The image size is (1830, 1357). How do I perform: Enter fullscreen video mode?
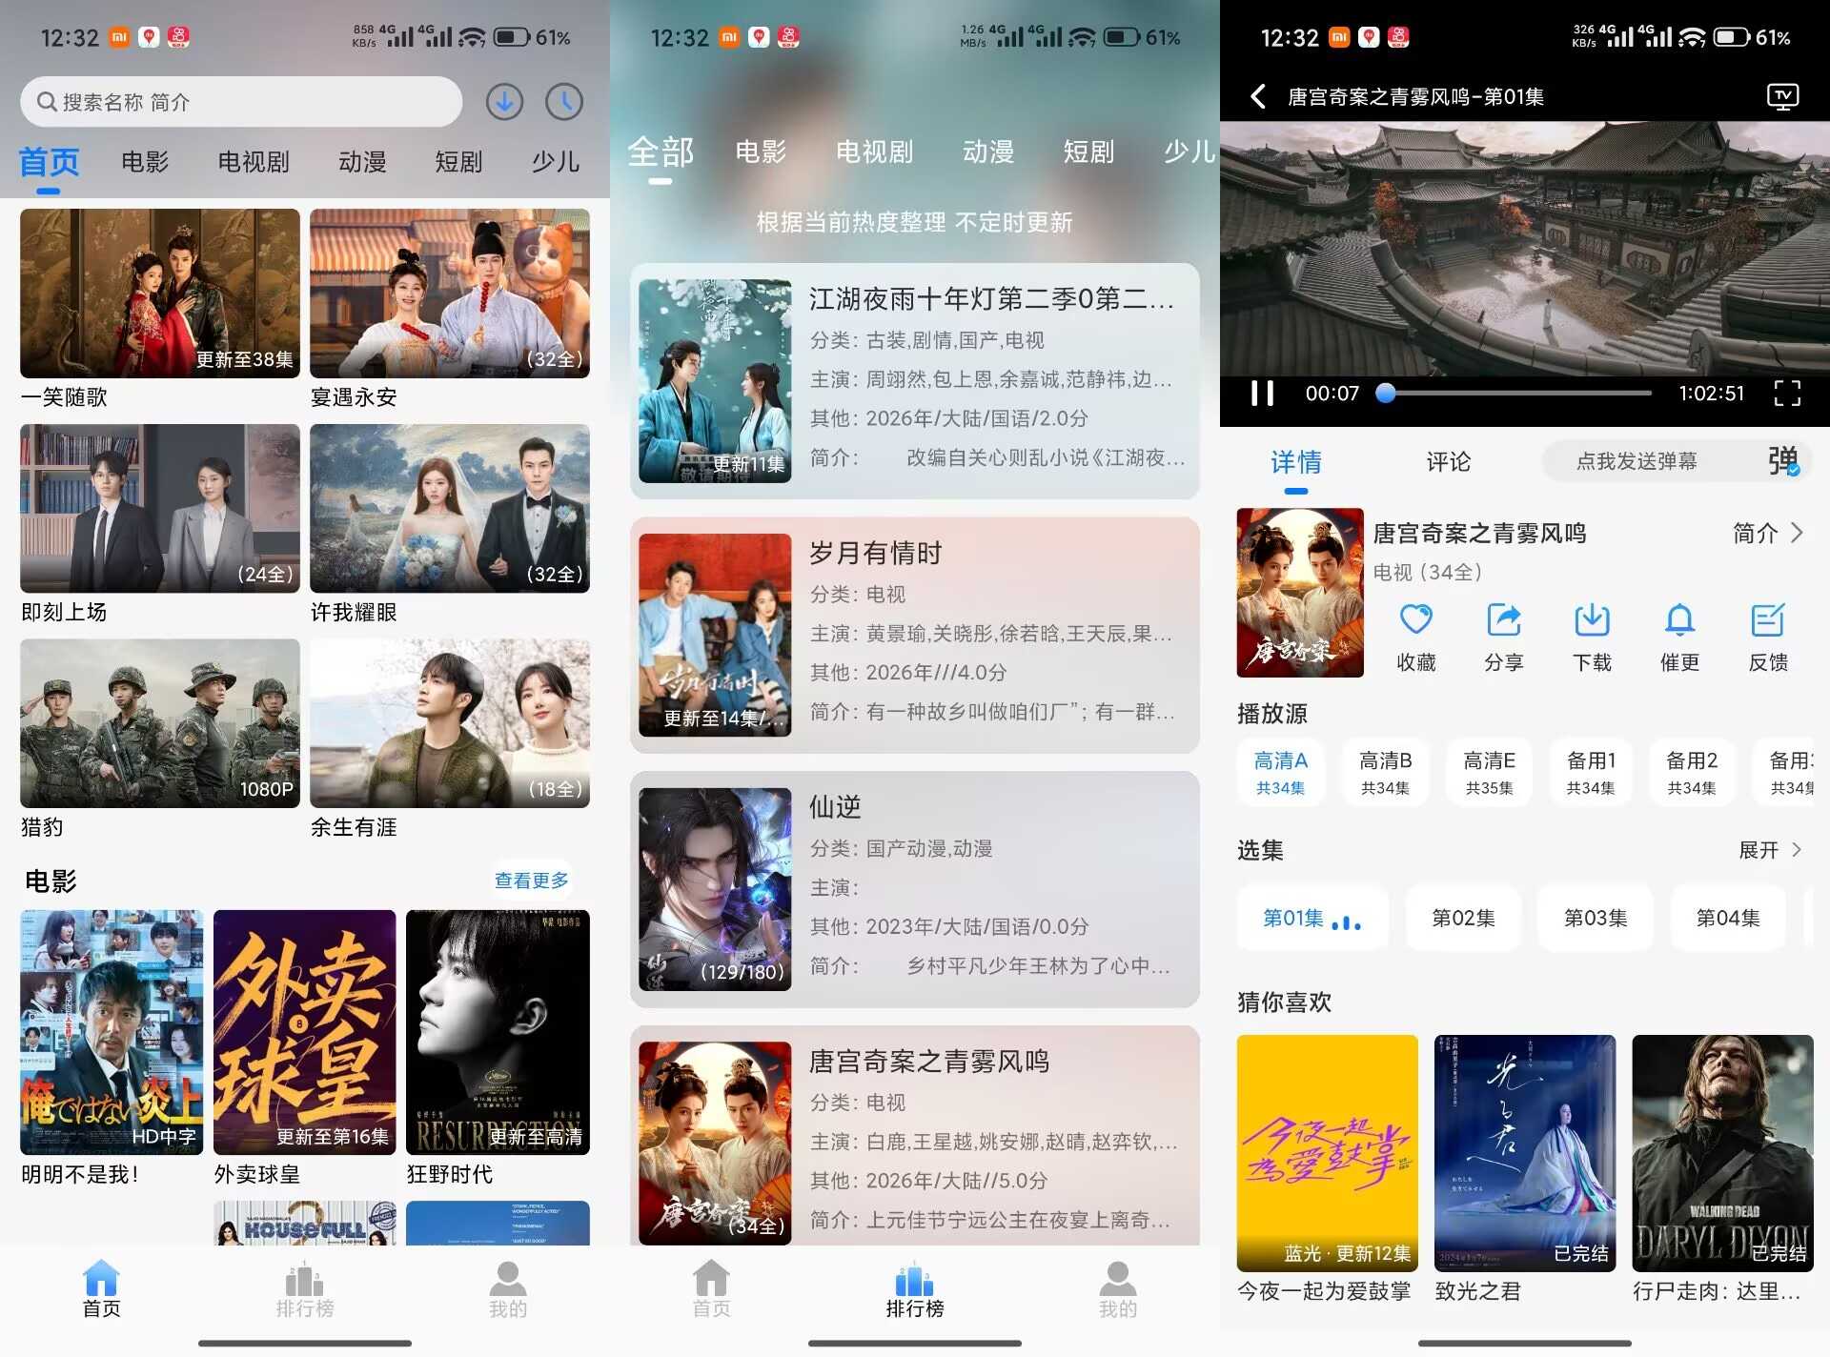pyautogui.click(x=1787, y=393)
